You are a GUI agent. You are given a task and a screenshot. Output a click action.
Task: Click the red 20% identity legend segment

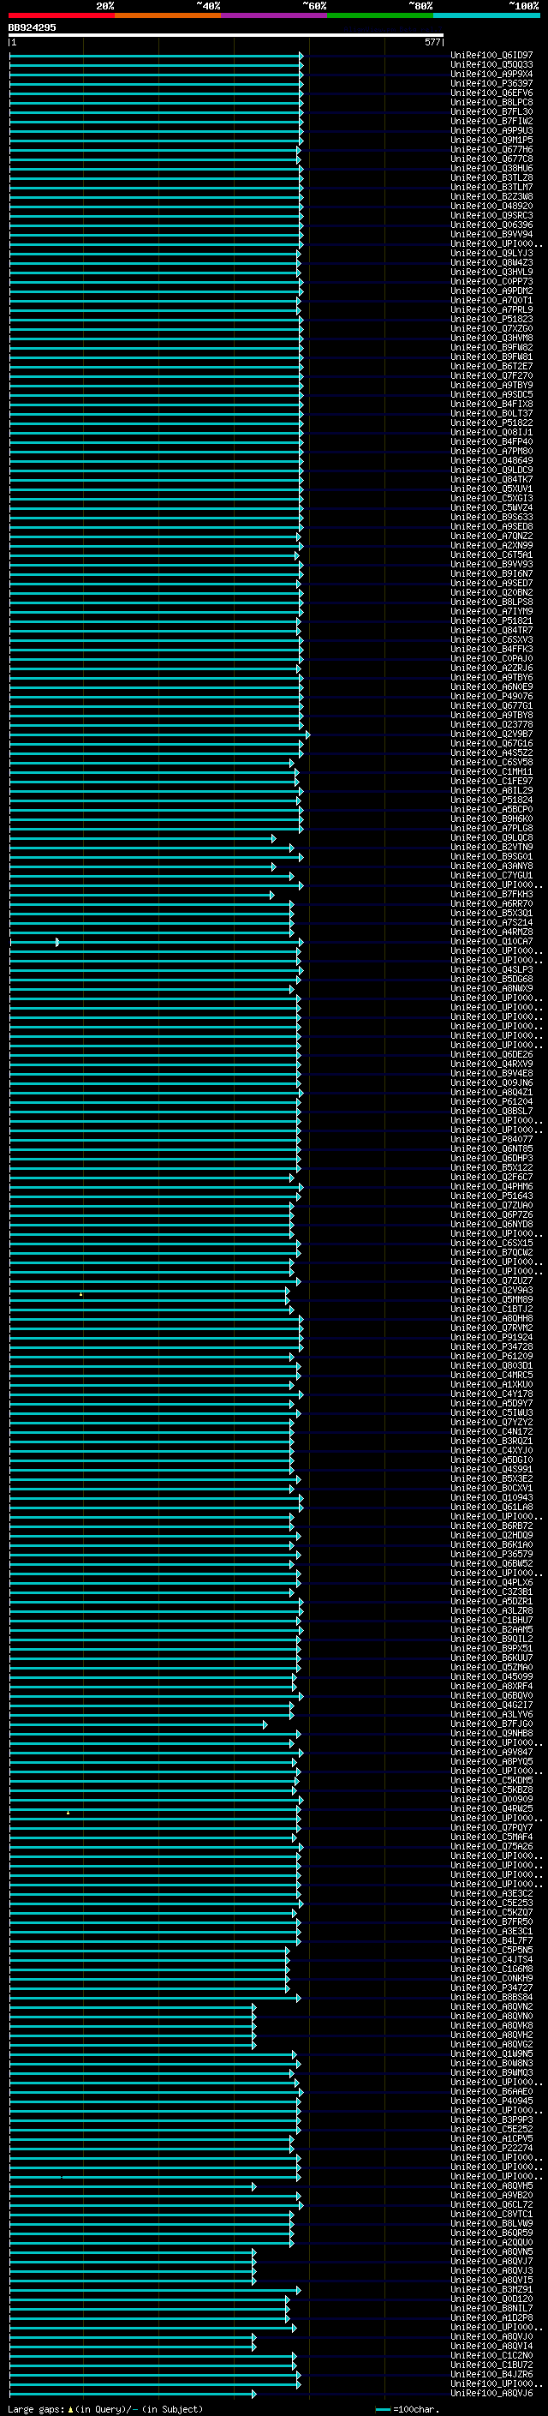point(62,15)
